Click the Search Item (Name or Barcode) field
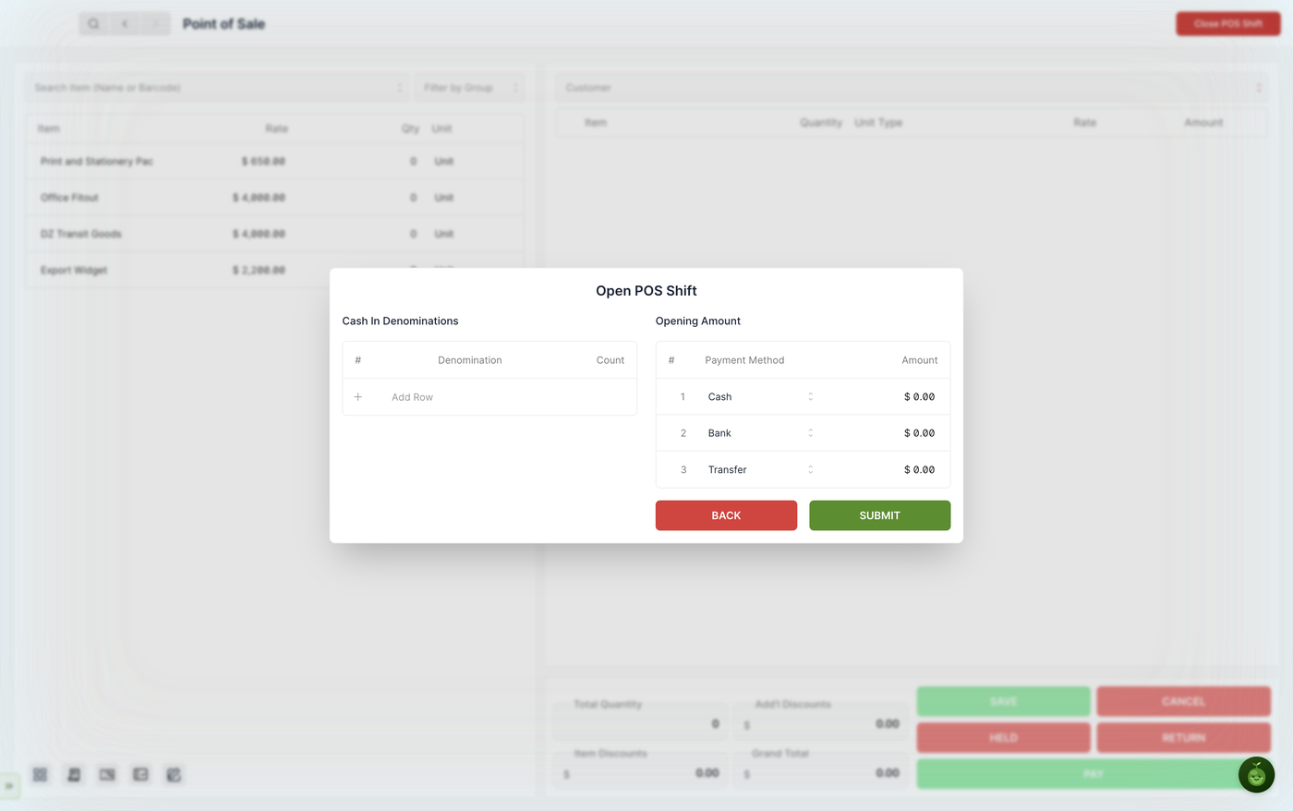Screen dimensions: 1293x811 pyautogui.click(x=217, y=88)
